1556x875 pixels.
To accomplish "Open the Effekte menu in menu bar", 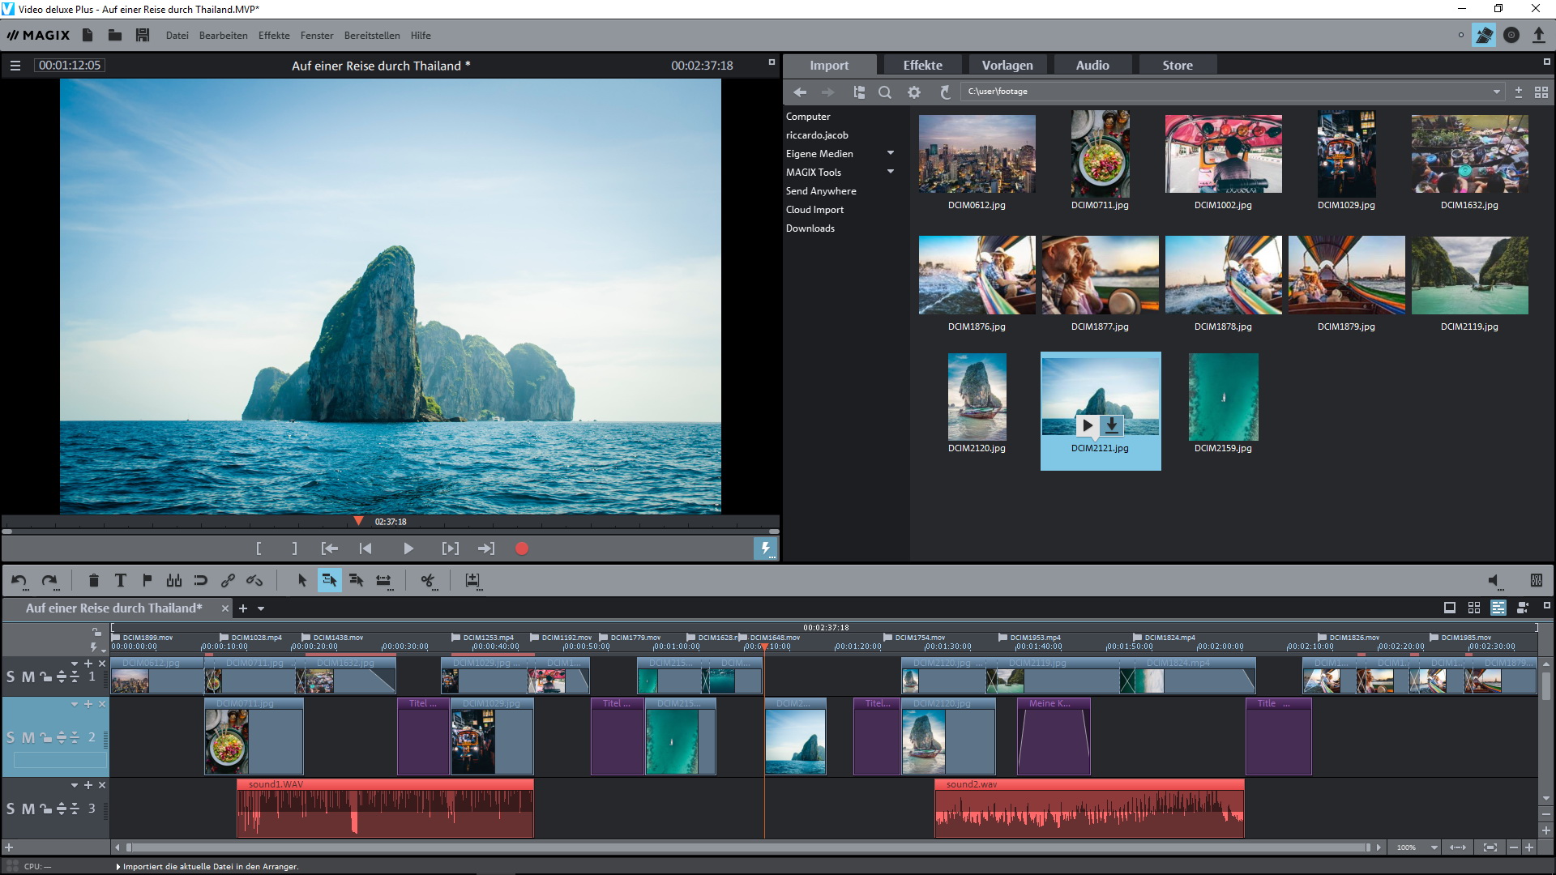I will click(x=274, y=36).
